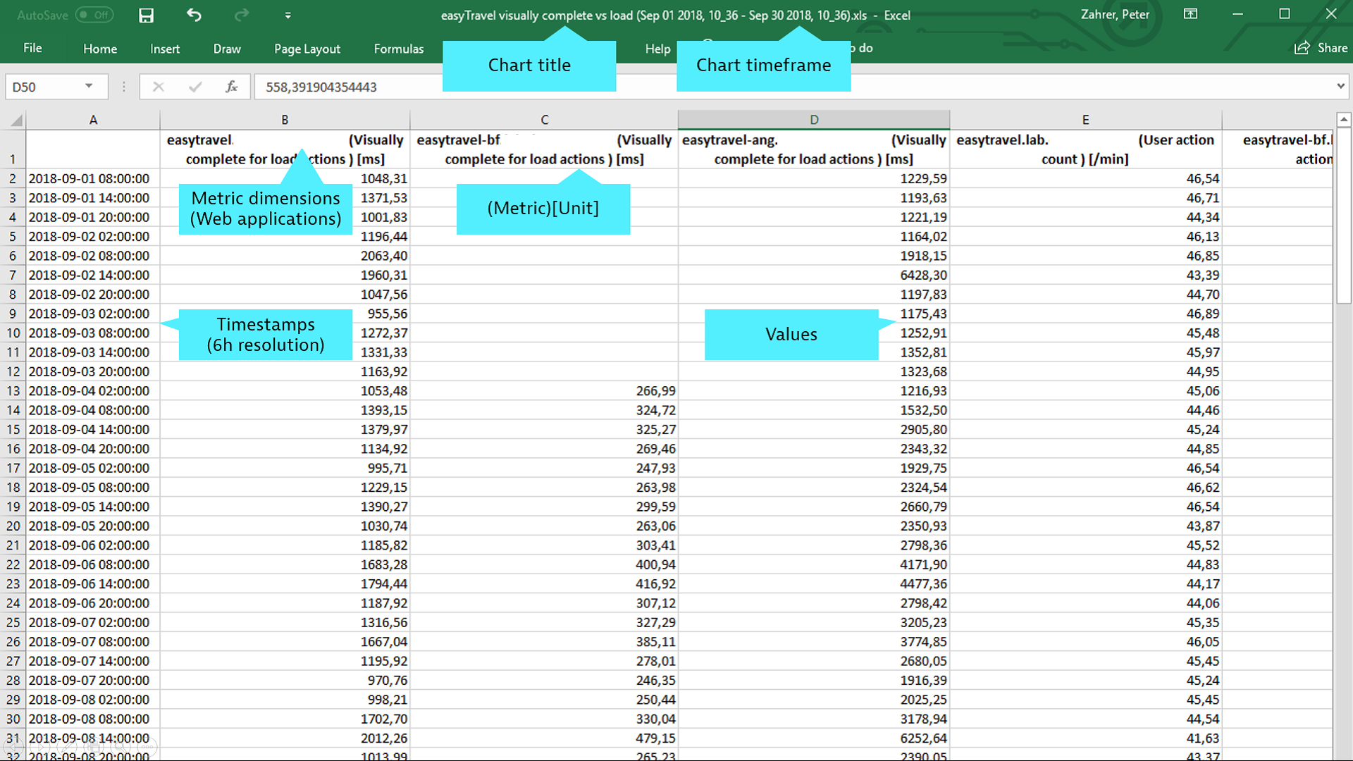Open Customize Quick Access Toolbar dropdown
Screen dimensions: 1353x761
(x=288, y=15)
